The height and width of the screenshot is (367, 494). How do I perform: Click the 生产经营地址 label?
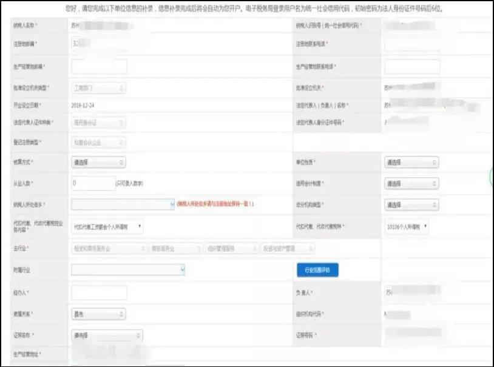[27, 354]
